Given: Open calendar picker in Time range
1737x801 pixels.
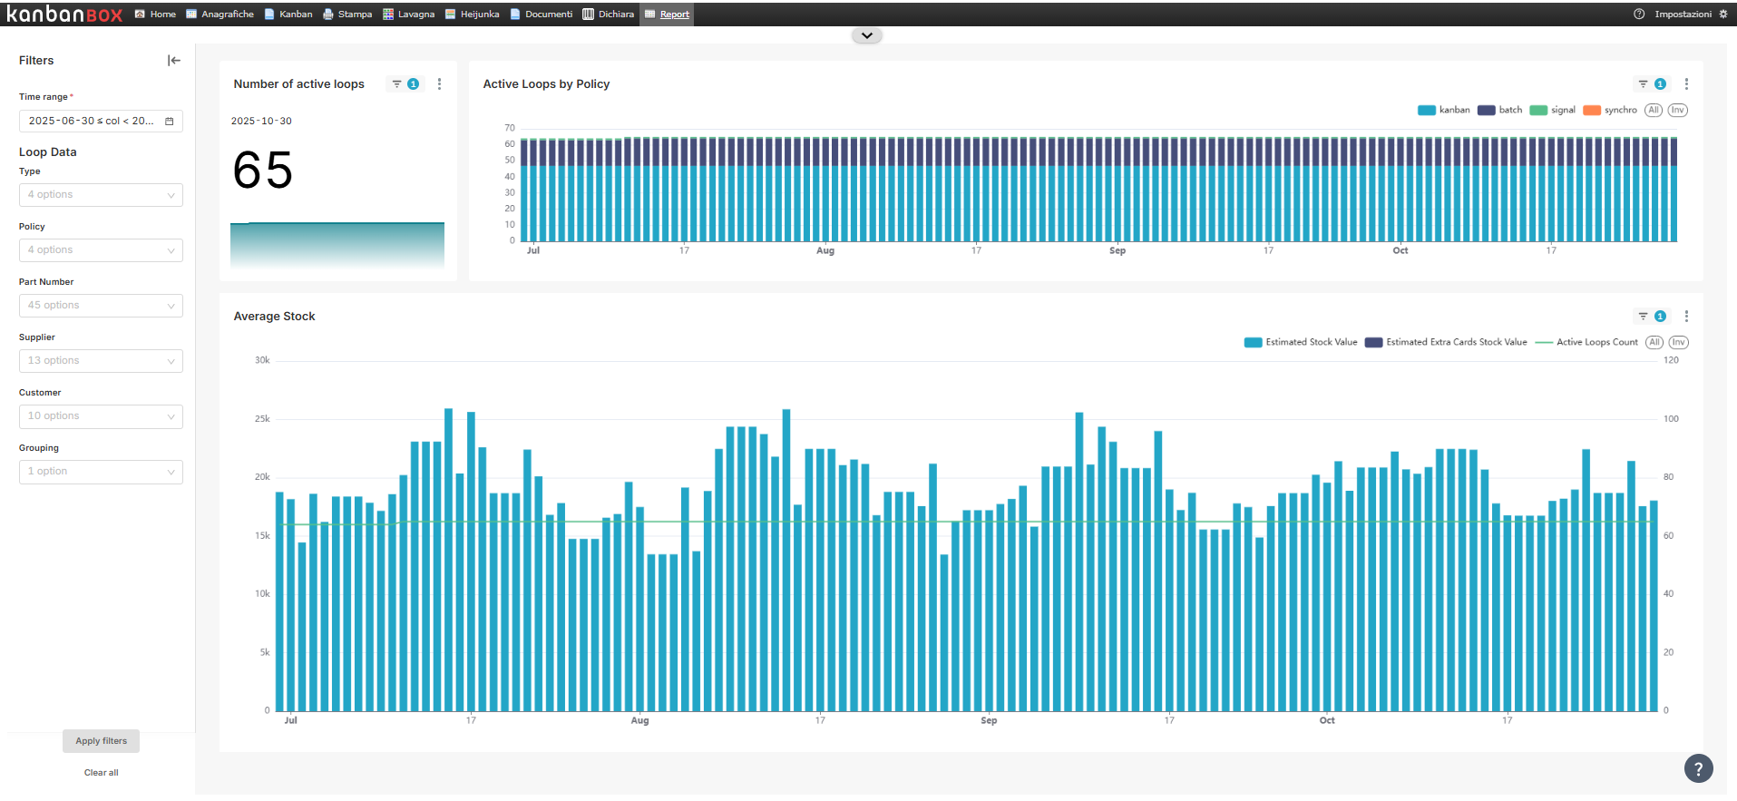Looking at the screenshot, I should click(x=169, y=122).
